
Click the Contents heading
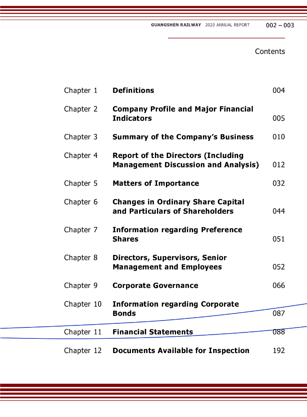tap(270, 51)
